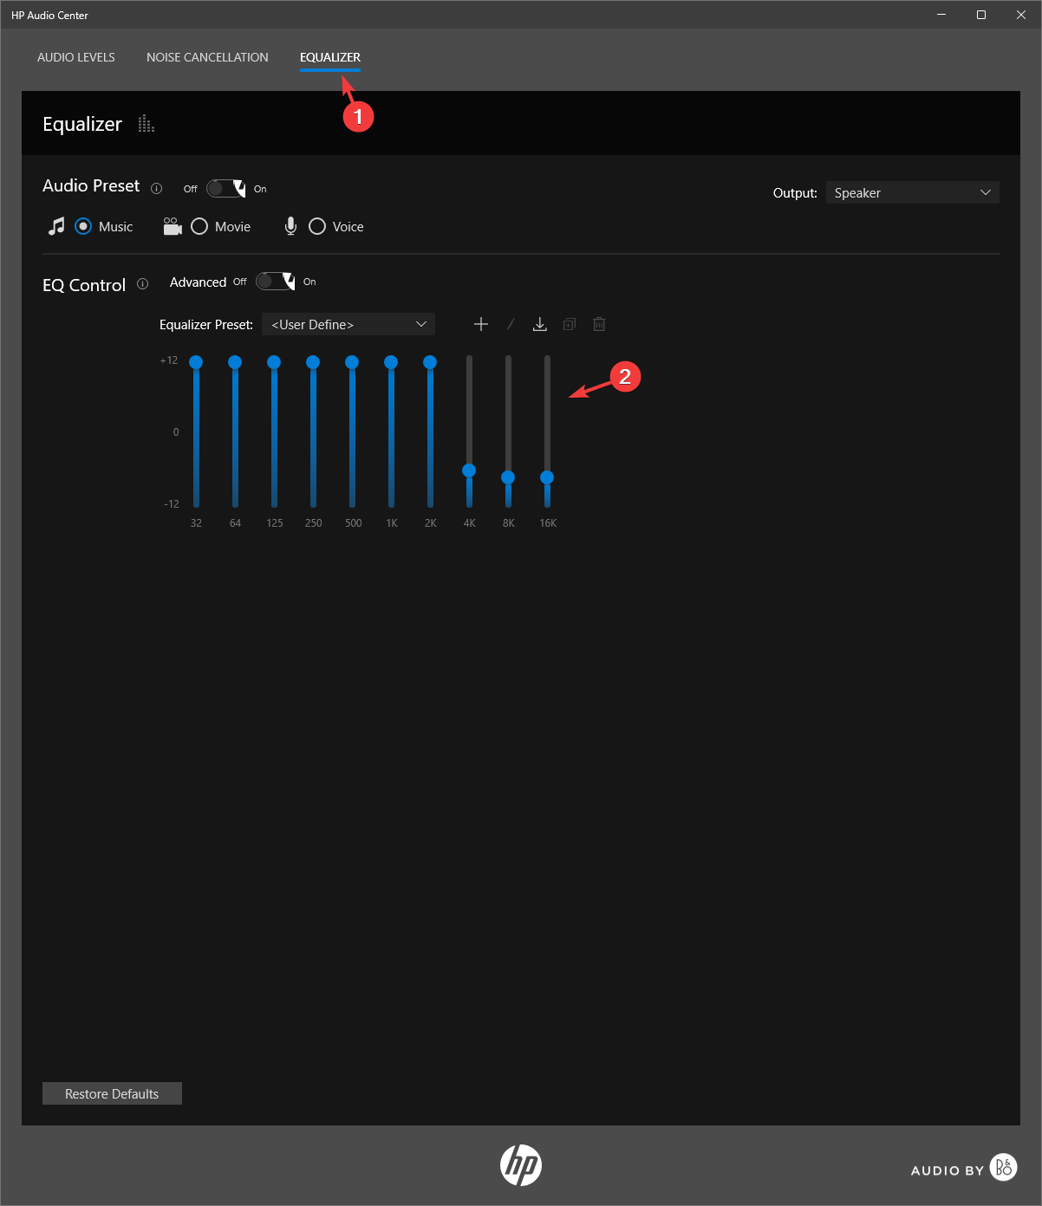Open the Equalizer Preset User Define dropdown

tap(348, 324)
